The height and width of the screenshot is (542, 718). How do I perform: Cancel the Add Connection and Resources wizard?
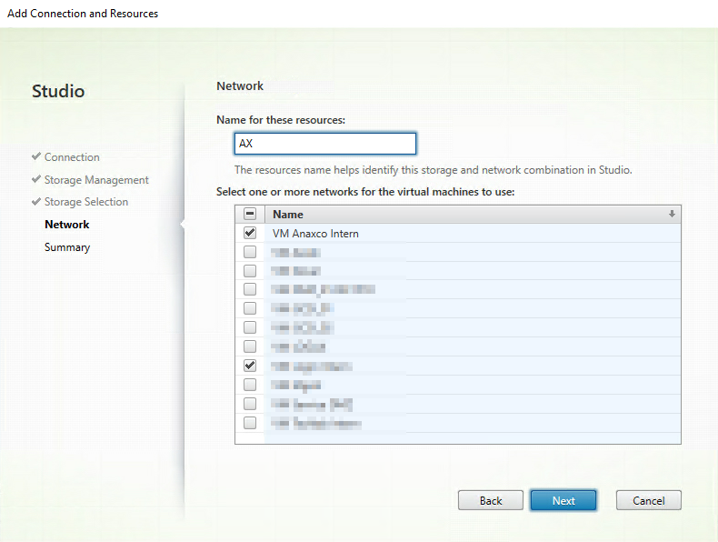click(x=648, y=500)
